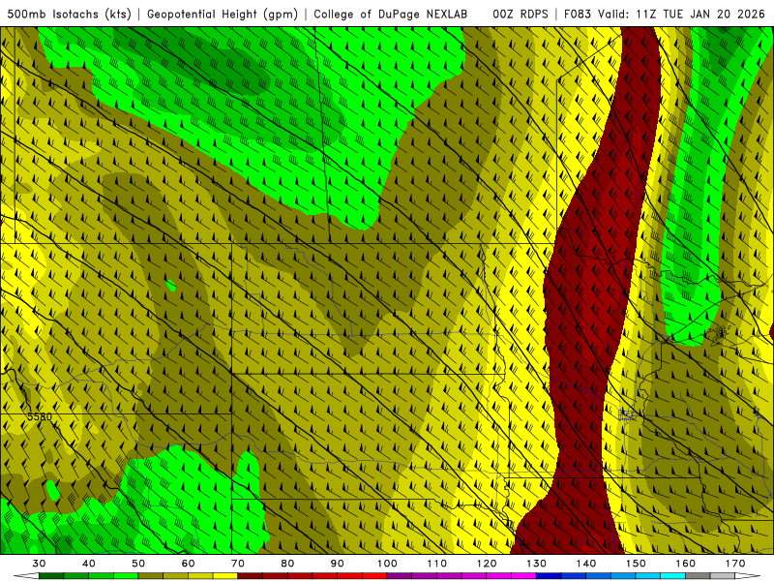This screenshot has width=774, height=581.
Task: Click the "00Z RDPS" model run text
Action: [521, 15]
